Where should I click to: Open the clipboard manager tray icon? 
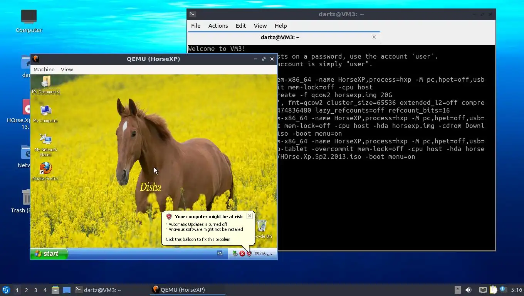click(x=494, y=290)
